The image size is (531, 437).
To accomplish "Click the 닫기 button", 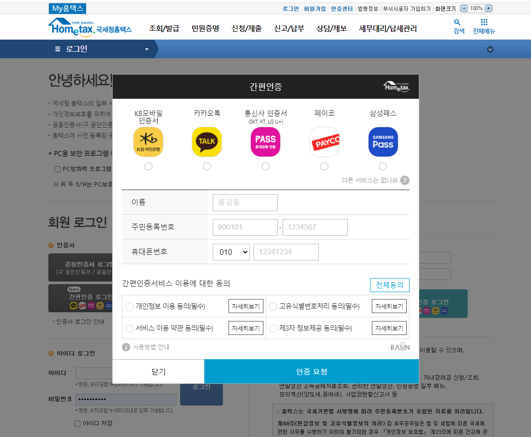I will [x=158, y=372].
